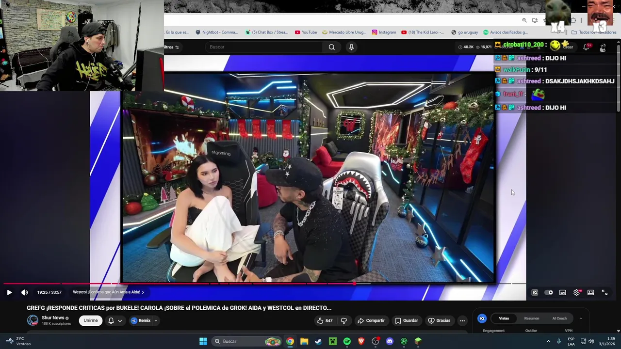The image size is (621, 349).
Task: Switch to theater mode
Action: click(x=590, y=292)
